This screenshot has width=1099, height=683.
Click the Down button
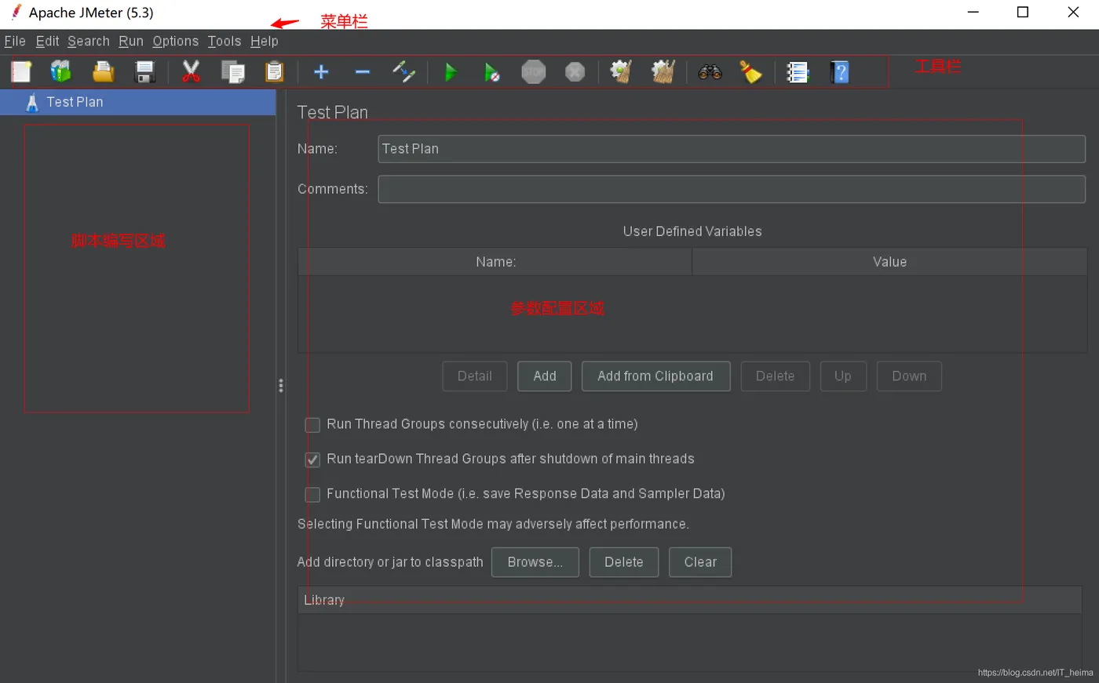pos(909,376)
